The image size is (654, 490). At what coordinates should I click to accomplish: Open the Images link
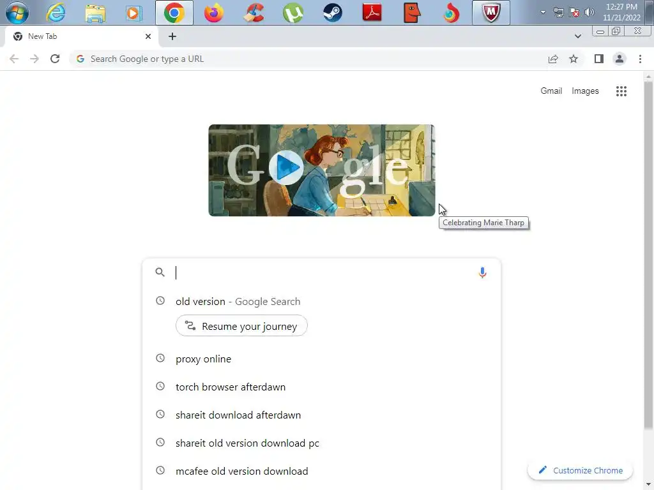coord(585,91)
